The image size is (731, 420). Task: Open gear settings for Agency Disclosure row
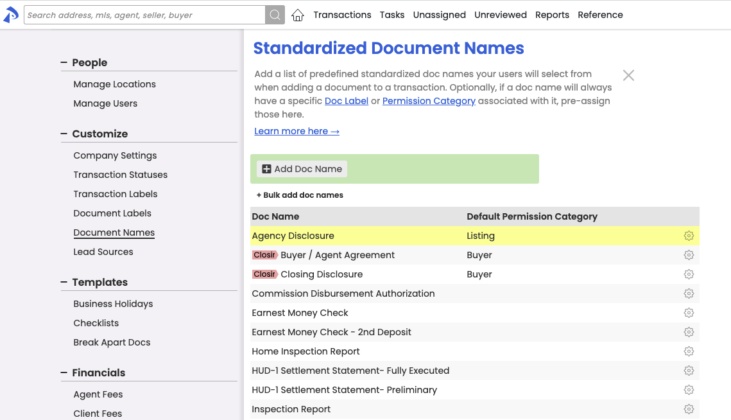pos(689,236)
